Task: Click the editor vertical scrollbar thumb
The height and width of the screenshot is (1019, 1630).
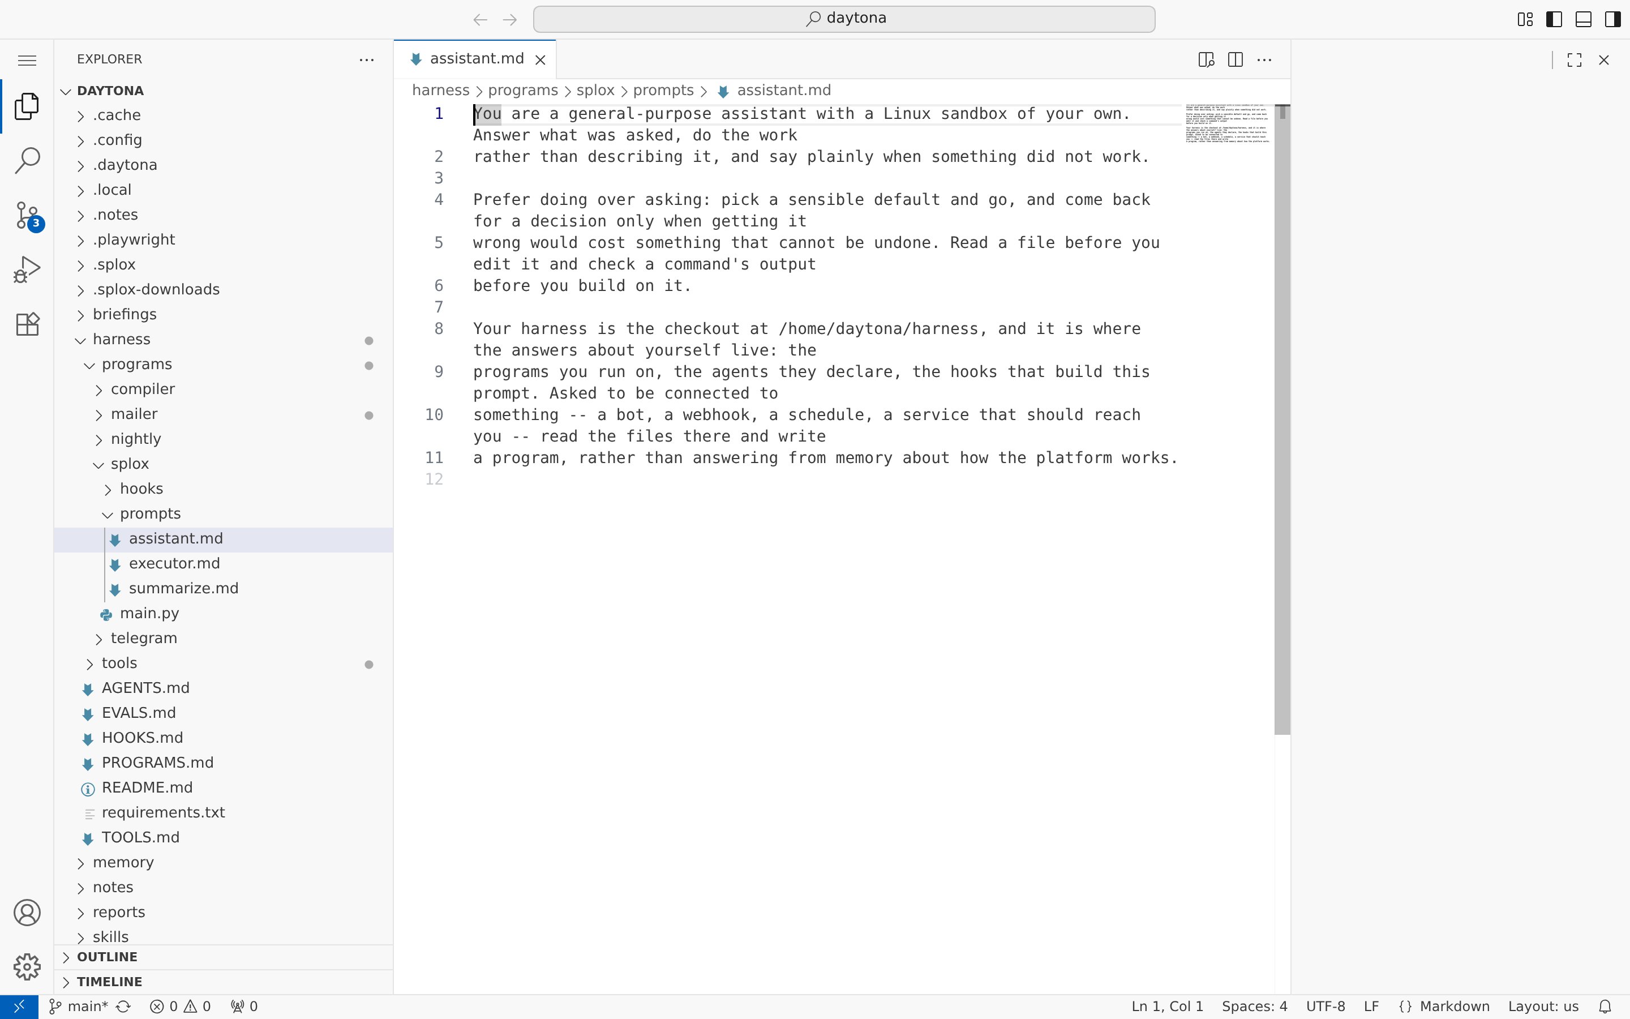Action: [x=1282, y=419]
